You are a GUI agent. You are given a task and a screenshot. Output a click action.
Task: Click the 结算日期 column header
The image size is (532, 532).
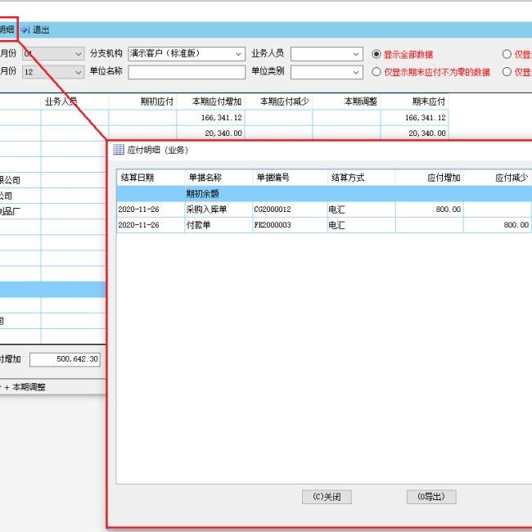click(151, 178)
